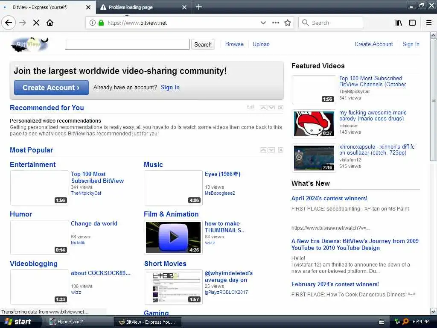Click Edit for Recommended for You
437x328 pixels.
coord(251,107)
